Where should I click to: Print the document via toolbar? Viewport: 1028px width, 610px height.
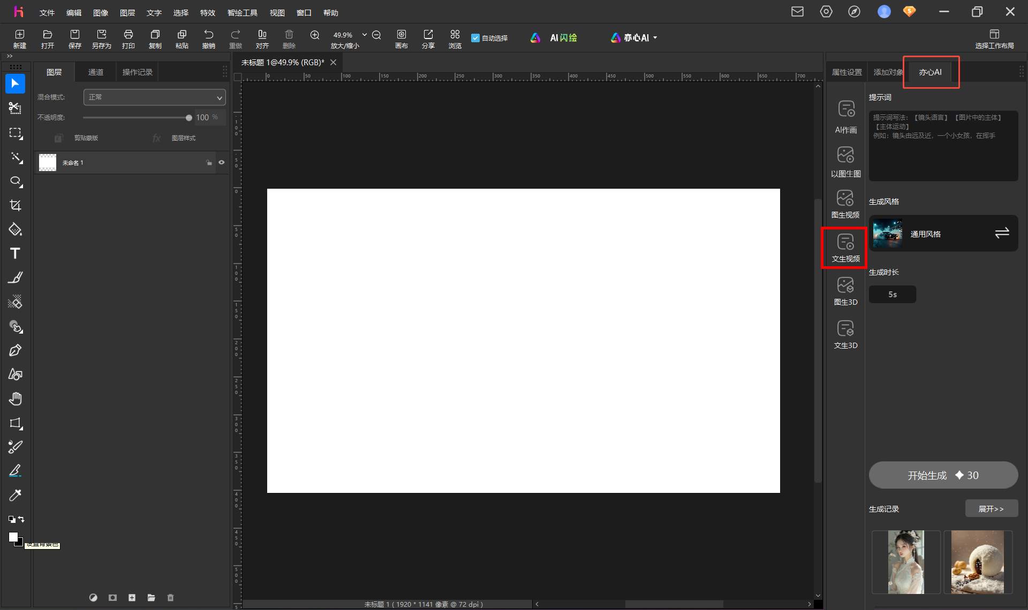[x=128, y=39]
